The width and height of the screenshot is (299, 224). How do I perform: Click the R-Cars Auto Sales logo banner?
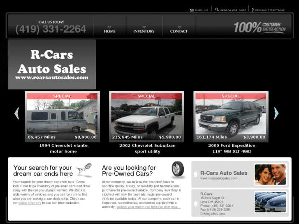[52, 65]
